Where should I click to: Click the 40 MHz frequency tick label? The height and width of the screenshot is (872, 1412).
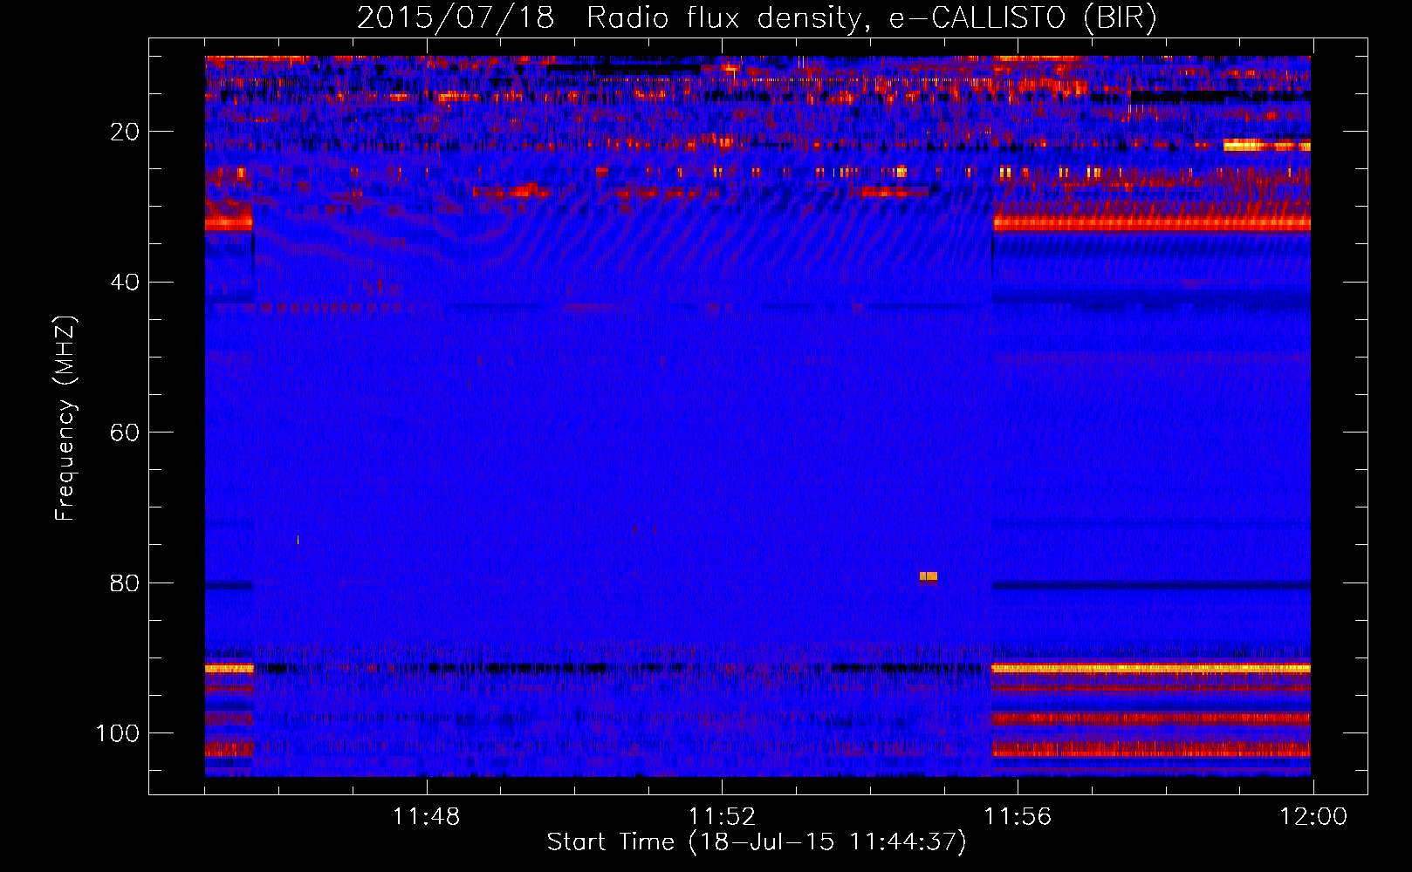tap(126, 283)
